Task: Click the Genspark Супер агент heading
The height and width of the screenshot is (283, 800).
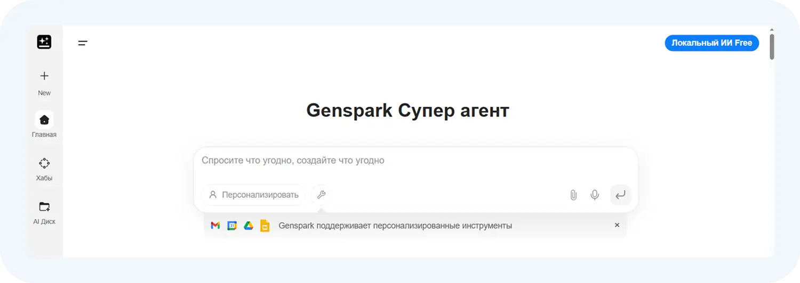Action: (x=407, y=110)
